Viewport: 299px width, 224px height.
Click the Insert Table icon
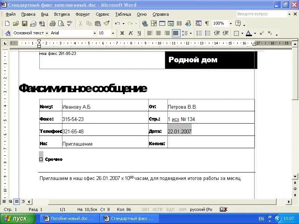[162, 24]
